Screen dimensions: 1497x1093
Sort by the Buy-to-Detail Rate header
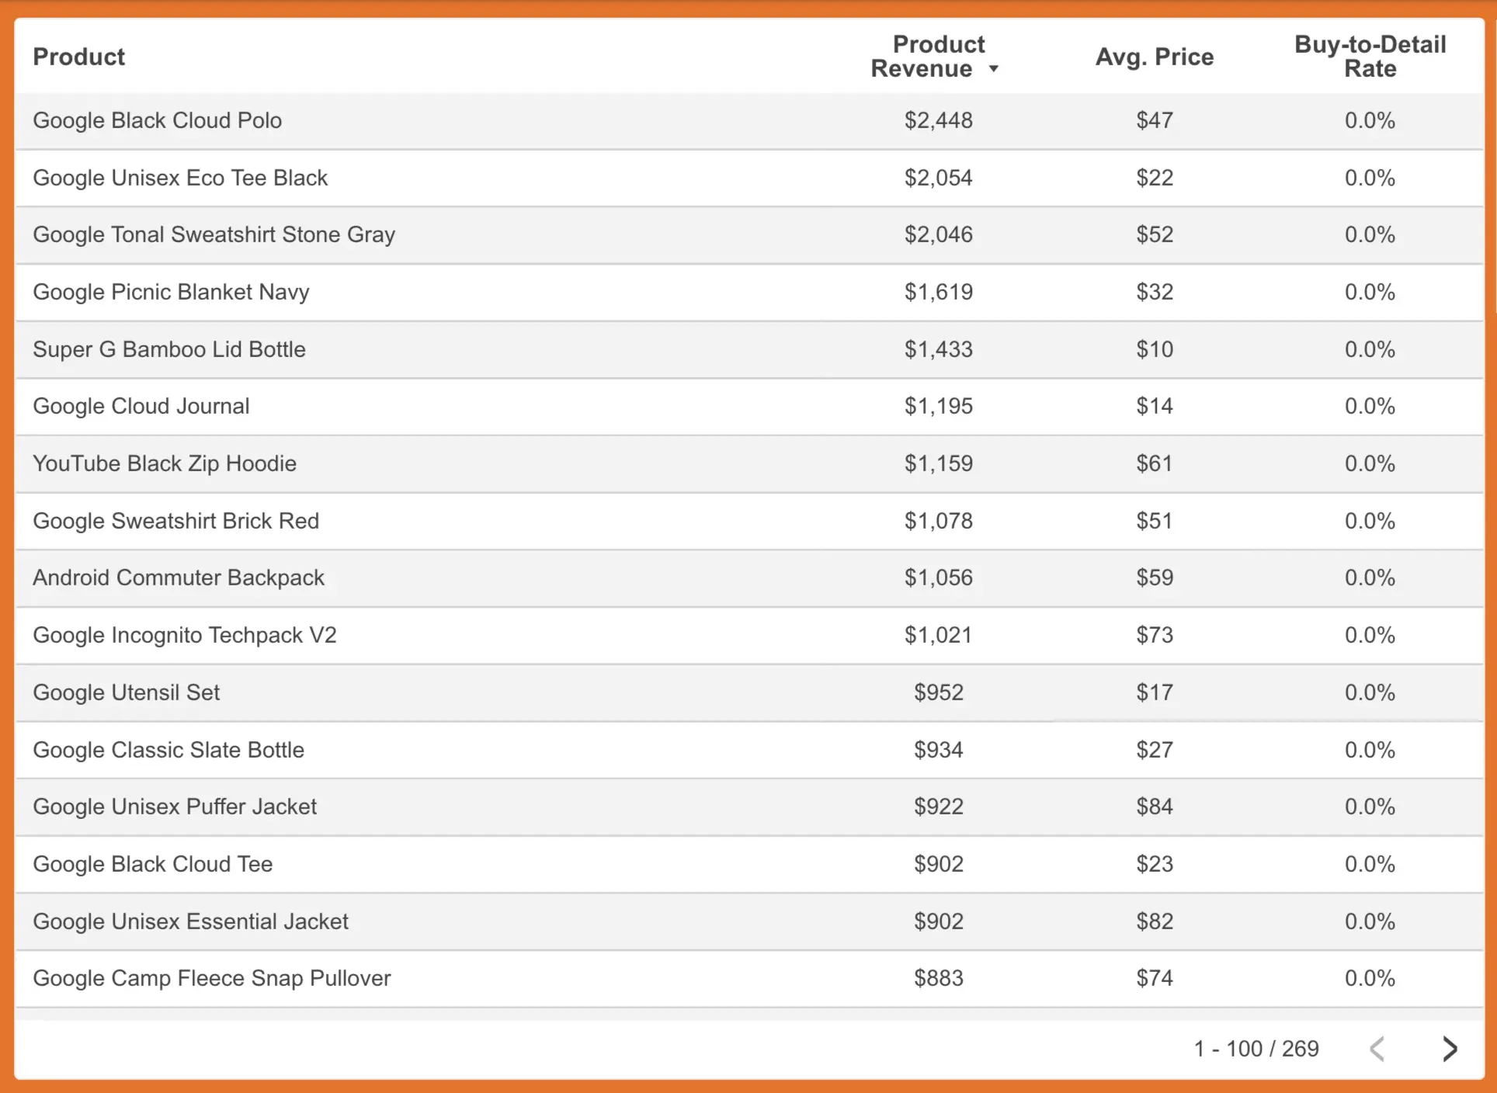point(1370,57)
